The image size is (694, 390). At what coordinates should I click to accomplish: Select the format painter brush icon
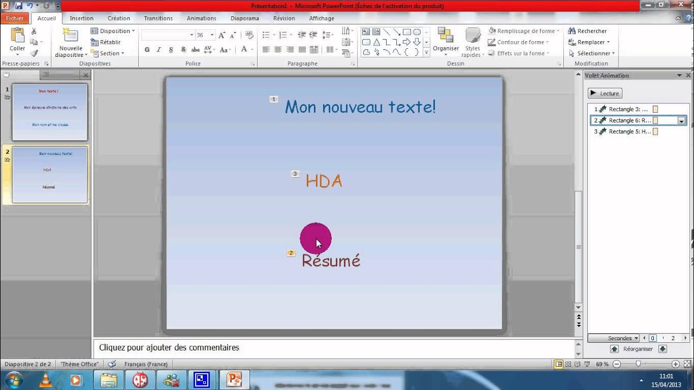34,53
